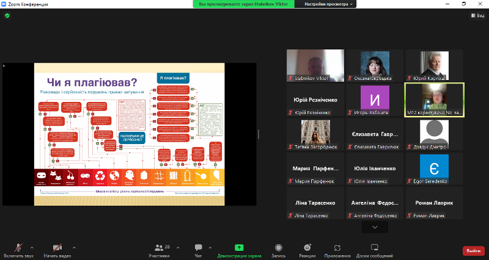
Task: Open Реакции reactions menu
Action: coord(307,251)
